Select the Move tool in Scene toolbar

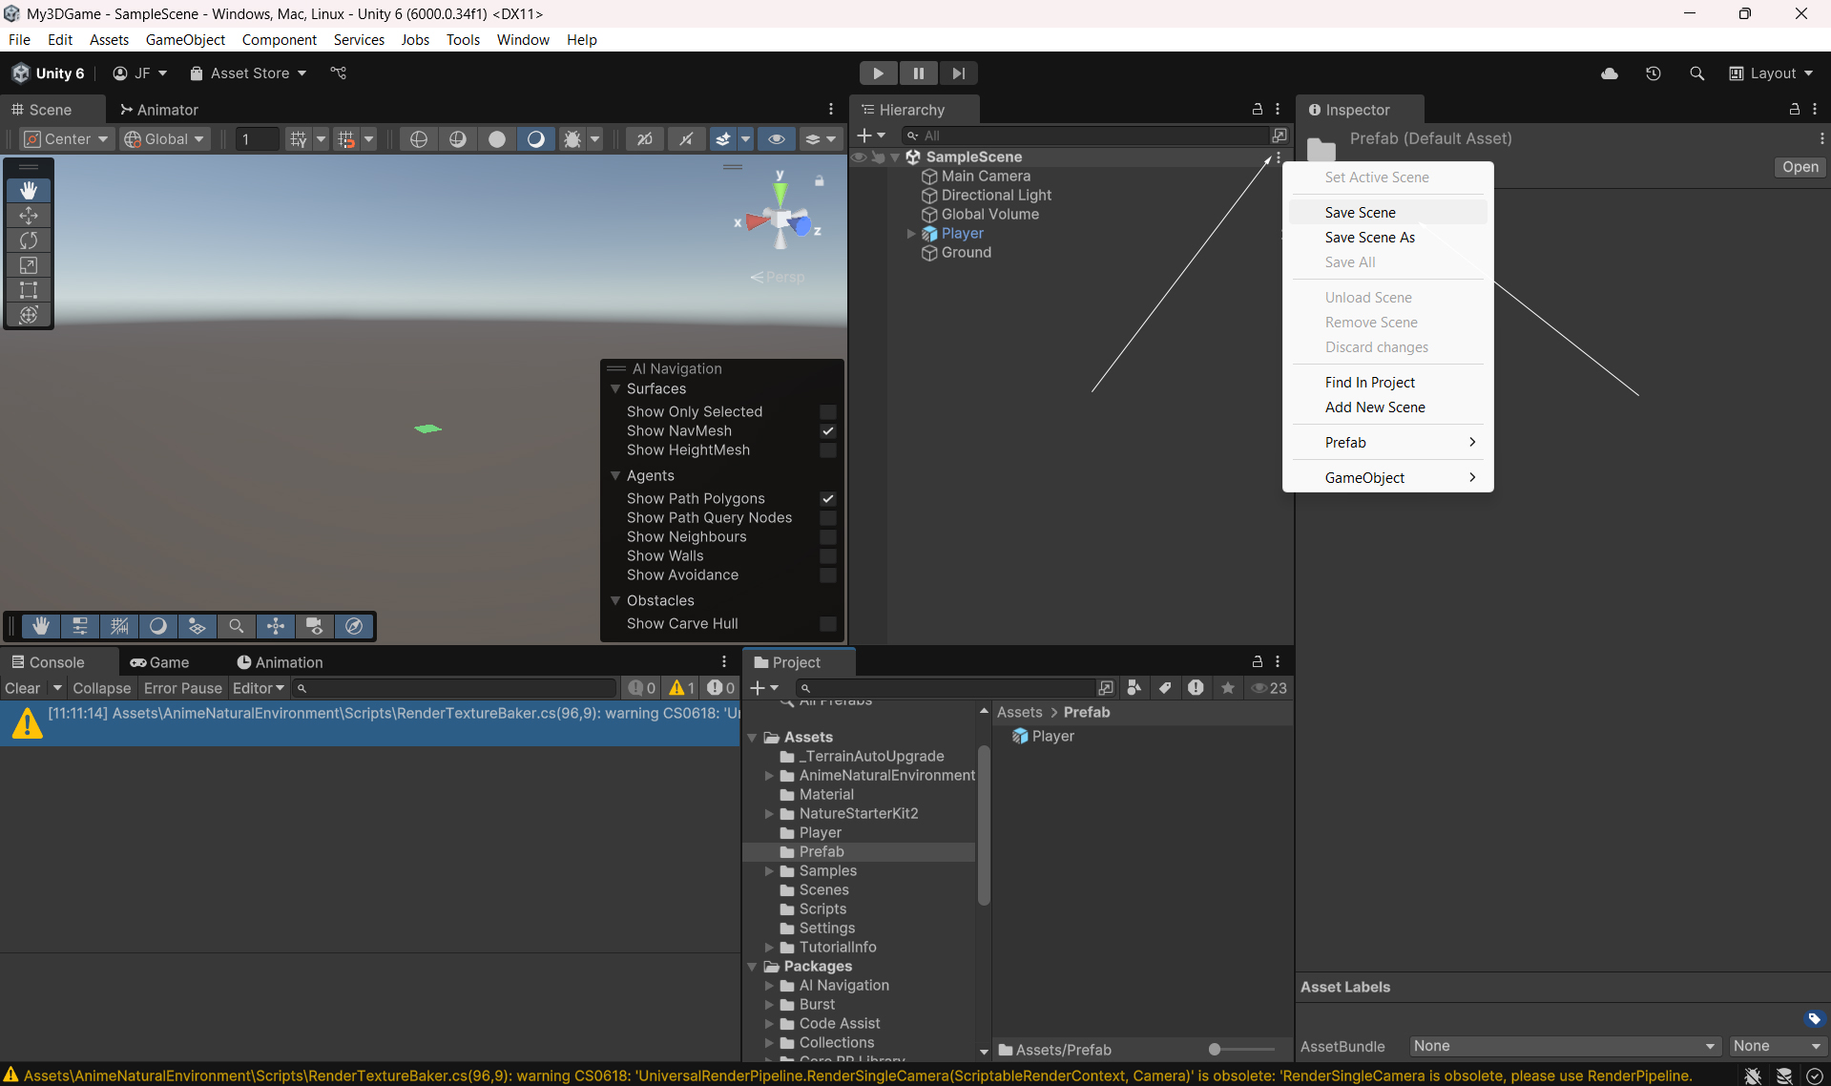29,216
